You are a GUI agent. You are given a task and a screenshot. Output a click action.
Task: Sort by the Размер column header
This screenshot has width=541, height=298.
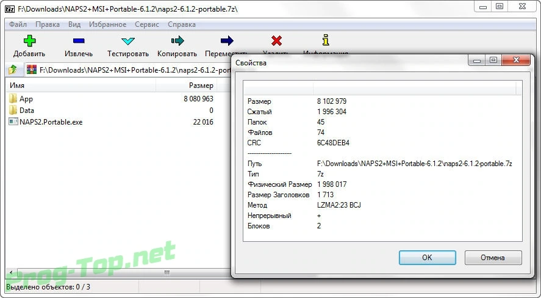click(187, 85)
